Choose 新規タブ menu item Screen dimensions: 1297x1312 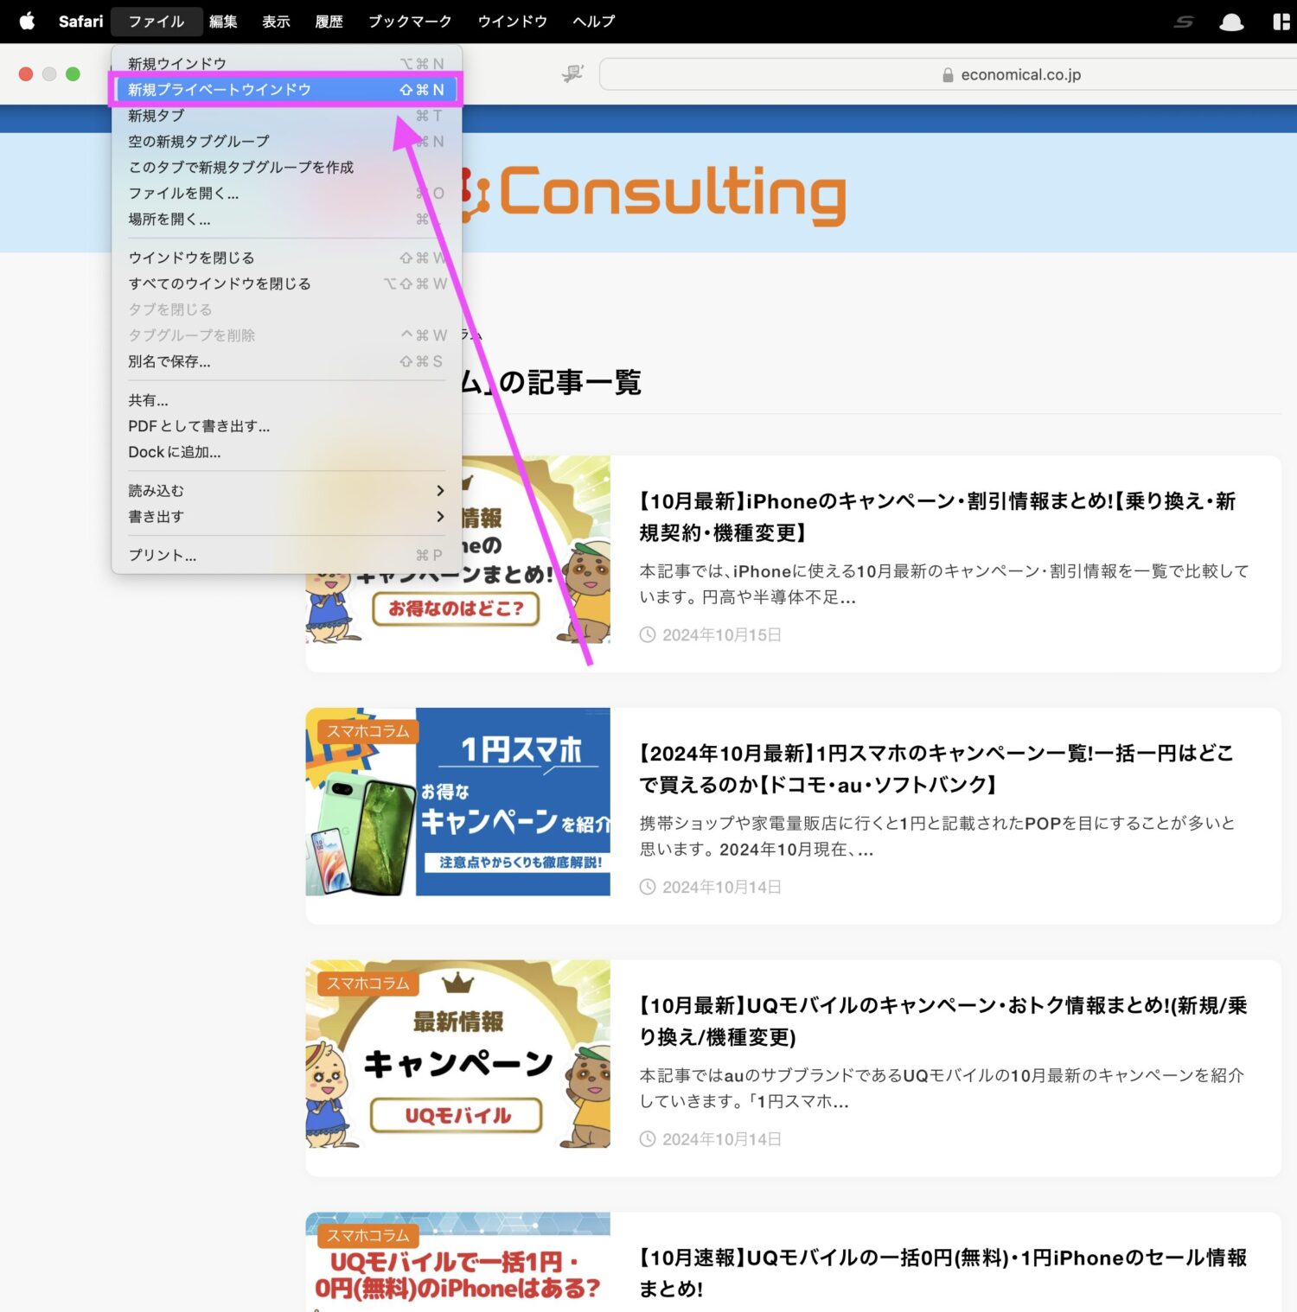click(x=286, y=115)
